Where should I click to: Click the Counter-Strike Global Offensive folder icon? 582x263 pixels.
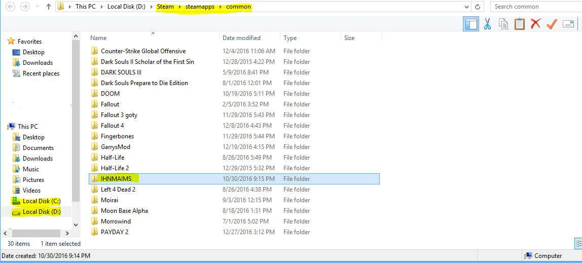(x=95, y=51)
